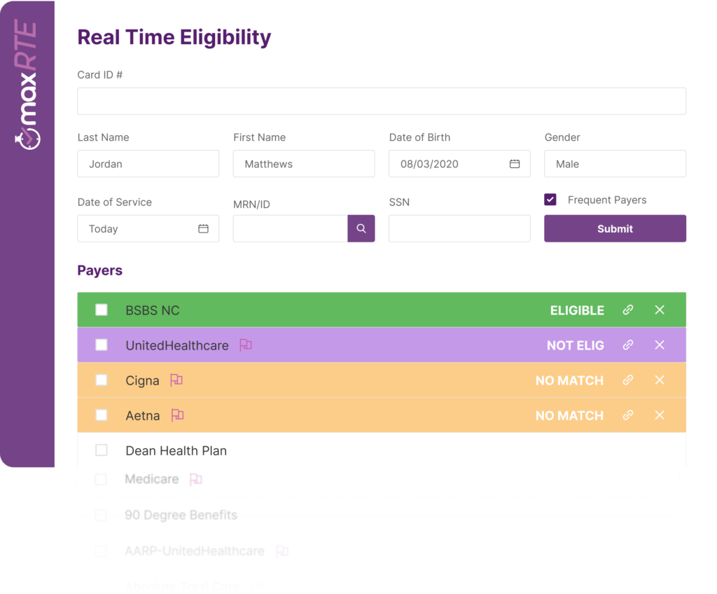Image resolution: width=717 pixels, height=594 pixels.
Task: Click the link icon on BSBS NC row
Action: click(628, 310)
